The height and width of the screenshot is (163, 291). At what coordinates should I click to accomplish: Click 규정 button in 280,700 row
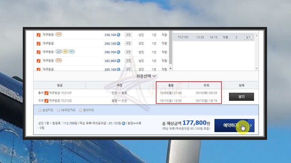128,52
